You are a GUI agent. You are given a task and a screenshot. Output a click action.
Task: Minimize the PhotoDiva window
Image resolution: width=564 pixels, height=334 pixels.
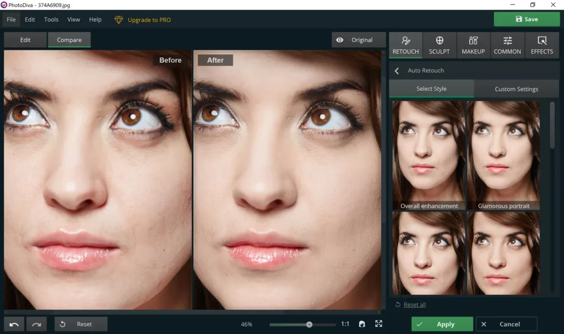point(513,4)
